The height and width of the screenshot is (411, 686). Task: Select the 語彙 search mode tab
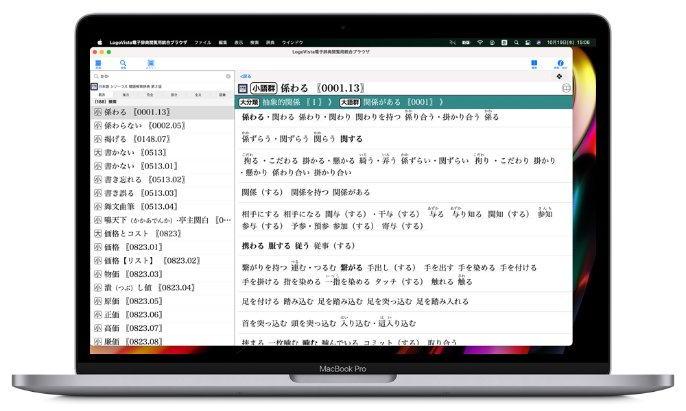(222, 95)
